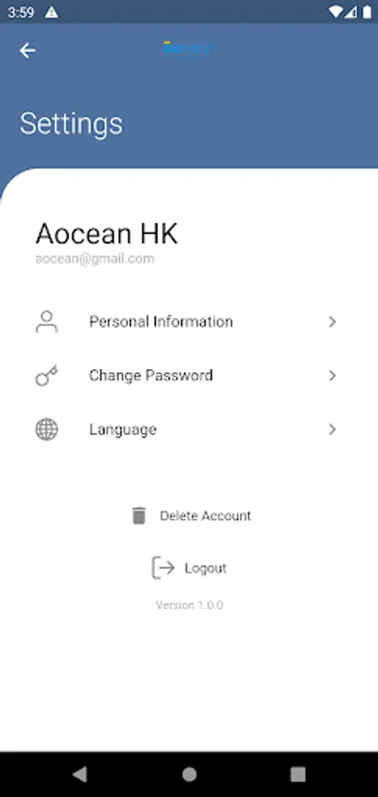Select the Delete Account text button
The image size is (378, 797).
click(x=205, y=516)
